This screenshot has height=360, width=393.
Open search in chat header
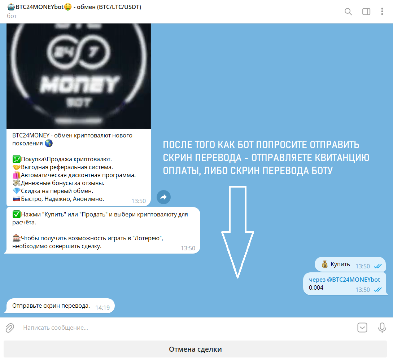click(x=348, y=12)
